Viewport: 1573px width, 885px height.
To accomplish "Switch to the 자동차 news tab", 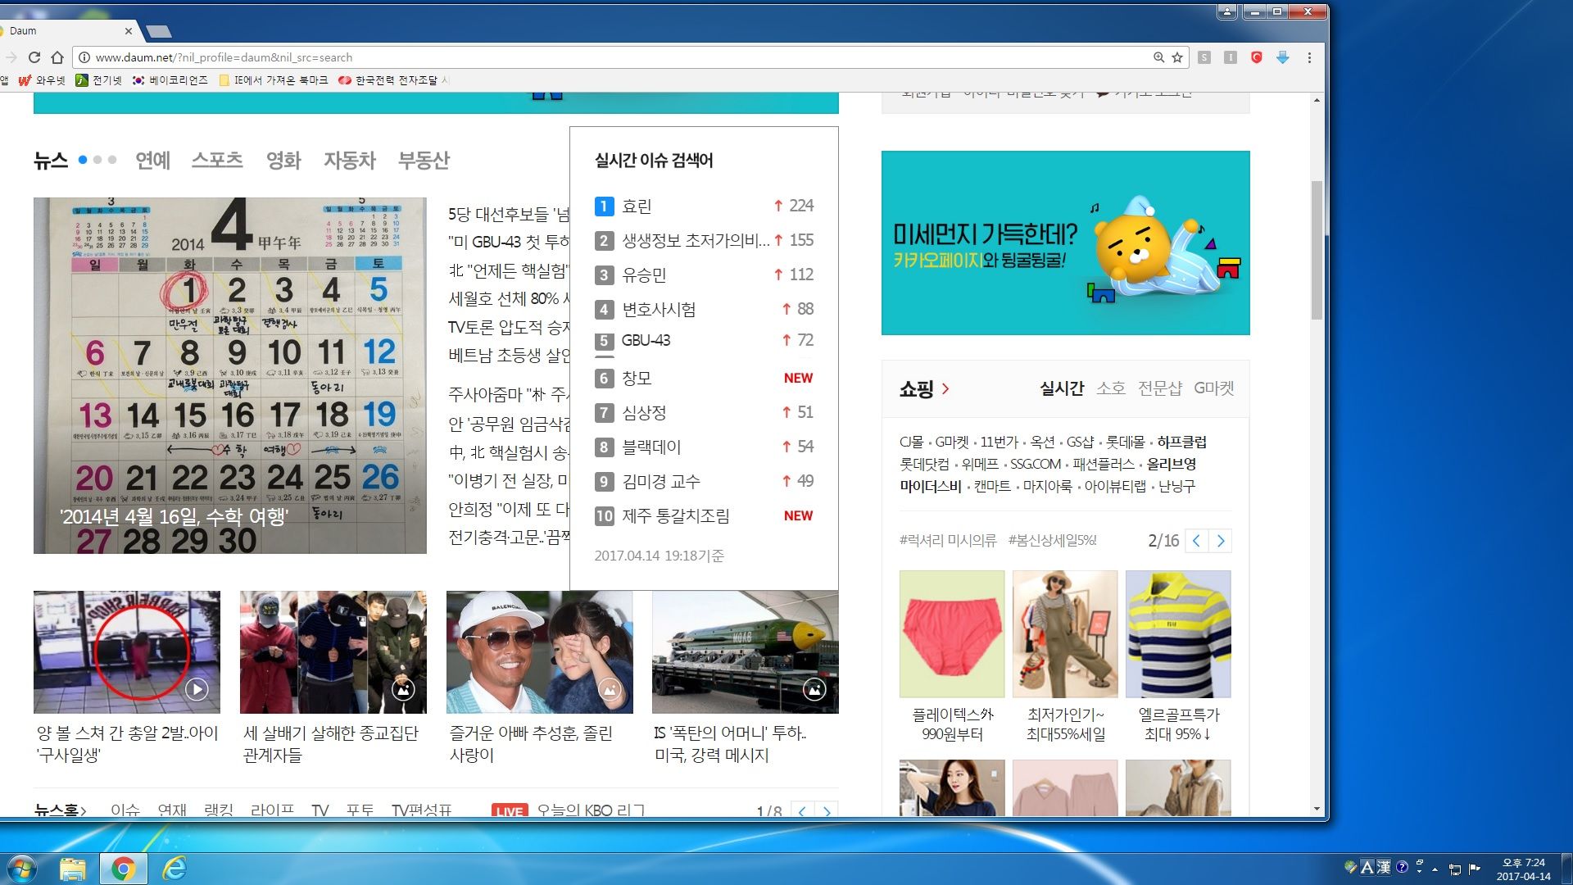I will coord(349,160).
